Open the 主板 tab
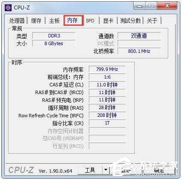Viewport: 182px width, 180px height. point(55,21)
